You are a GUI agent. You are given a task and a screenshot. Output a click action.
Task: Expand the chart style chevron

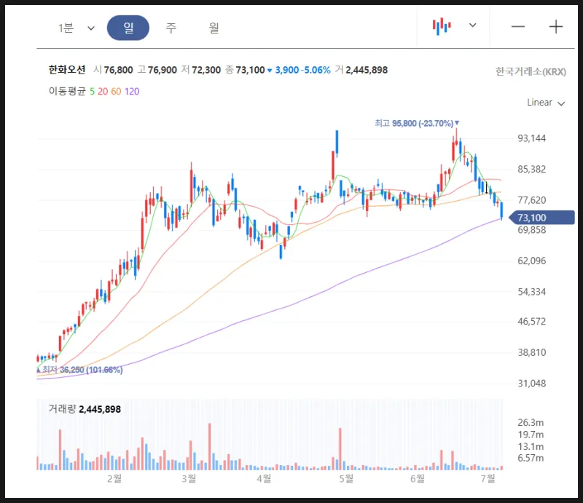click(x=472, y=27)
